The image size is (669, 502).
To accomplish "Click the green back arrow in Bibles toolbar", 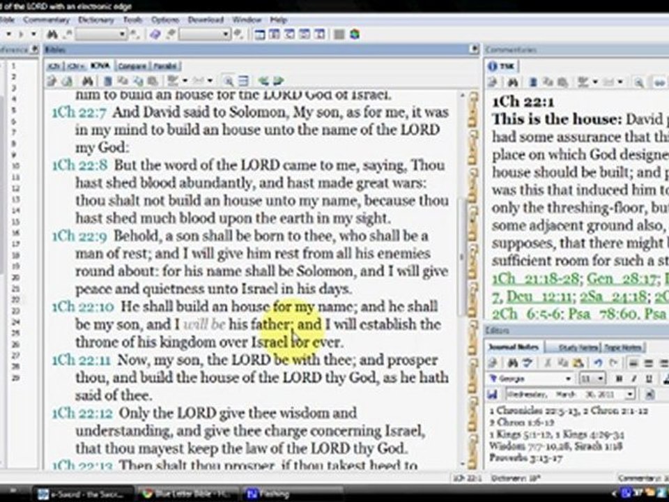I will [x=263, y=81].
